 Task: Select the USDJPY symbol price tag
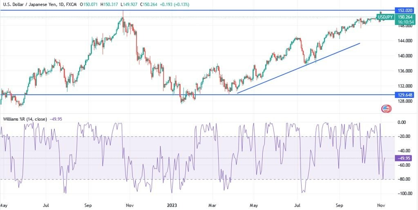385,17
